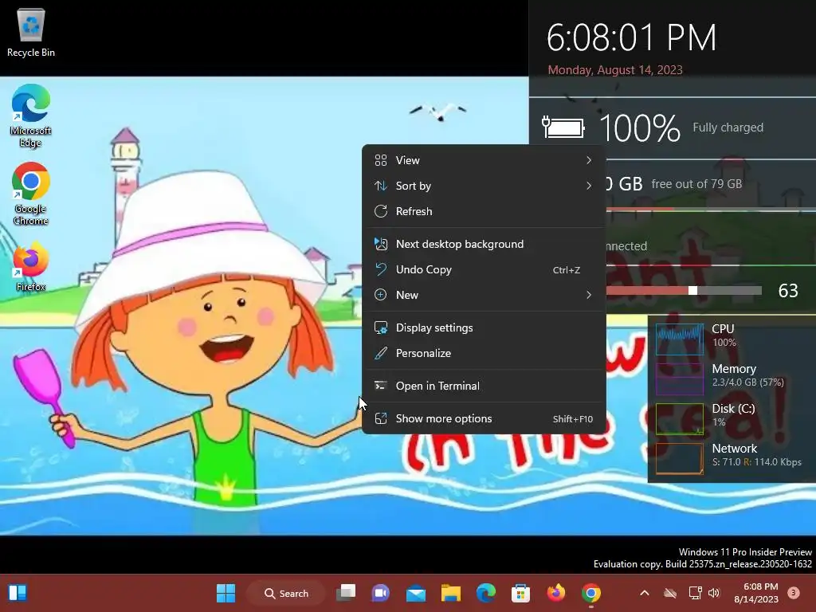This screenshot has width=816, height=612.
Task: Open Task View from the taskbar
Action: point(346,593)
